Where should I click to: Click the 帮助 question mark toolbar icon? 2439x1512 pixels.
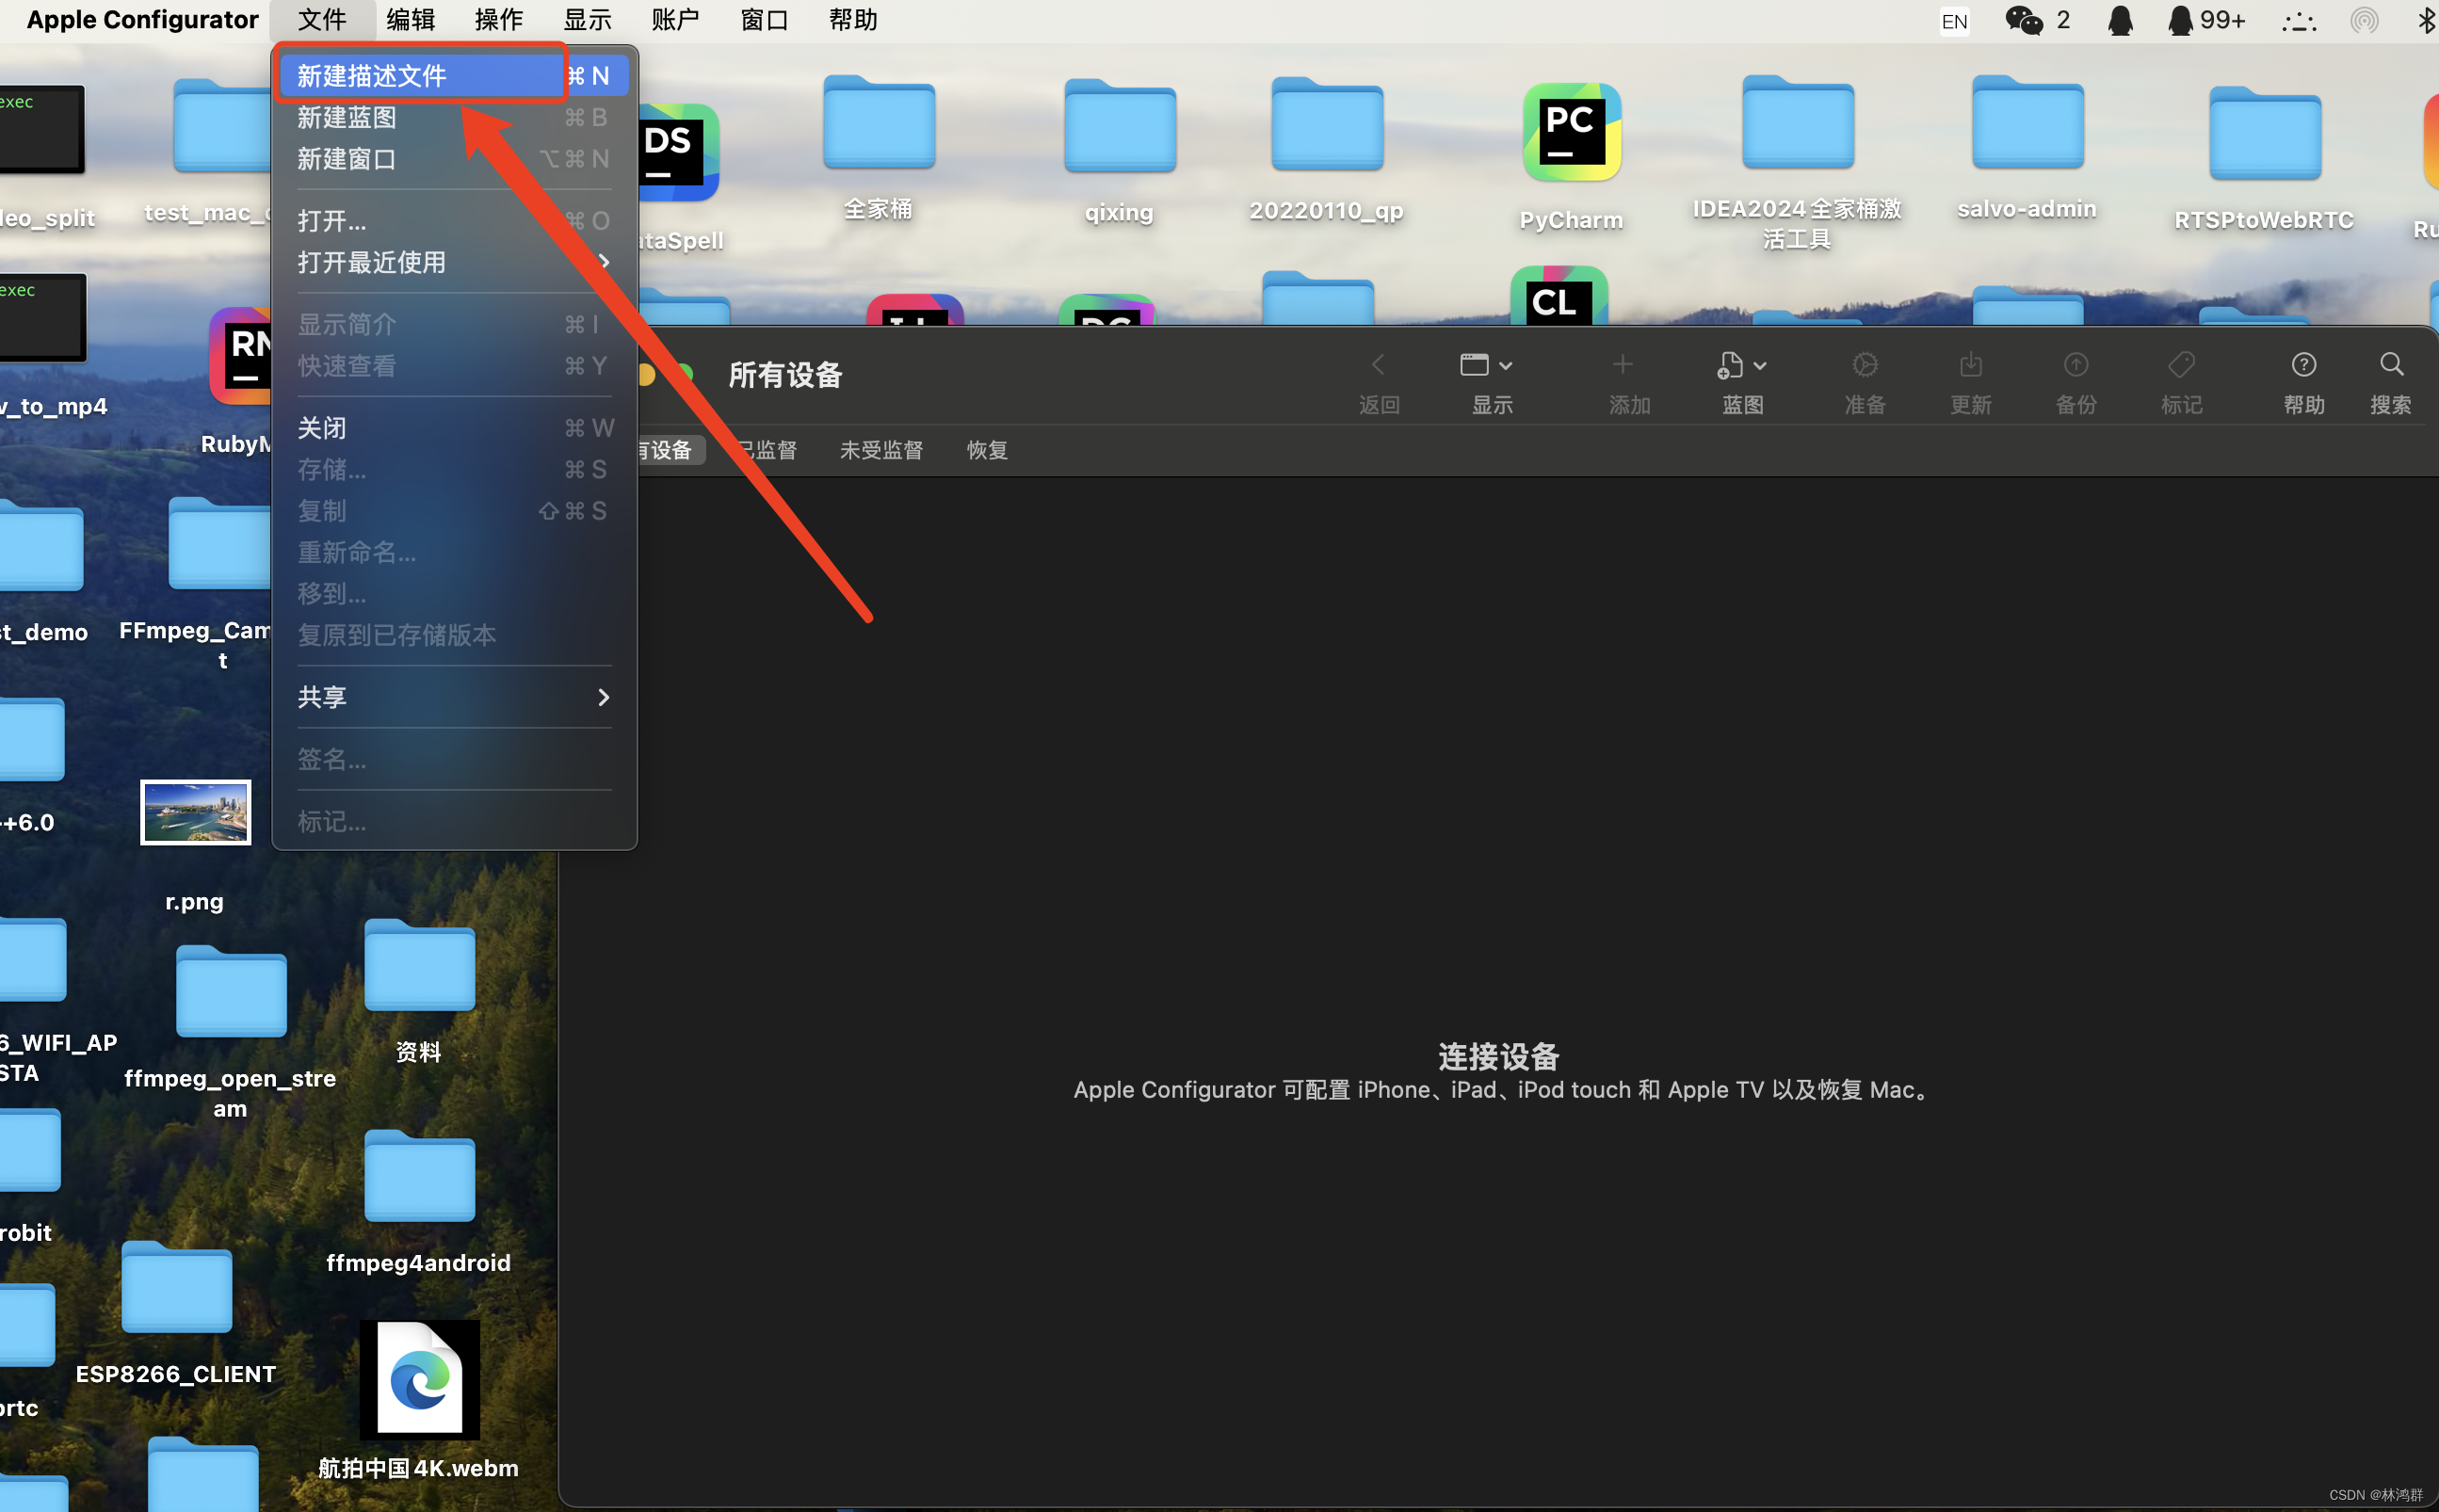coord(2304,365)
